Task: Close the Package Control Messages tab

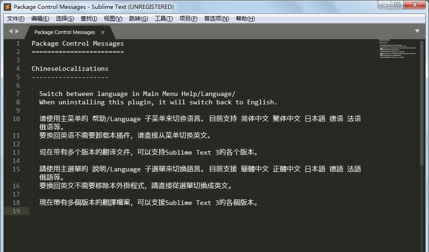Action: click(x=103, y=33)
